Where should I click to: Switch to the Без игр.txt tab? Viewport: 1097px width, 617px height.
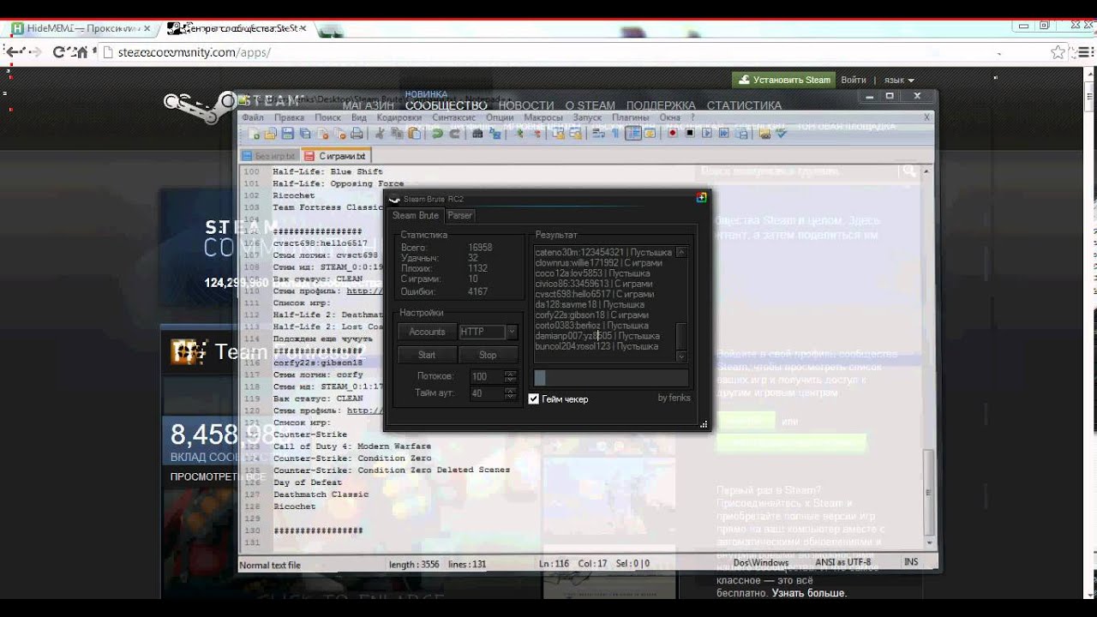click(269, 156)
